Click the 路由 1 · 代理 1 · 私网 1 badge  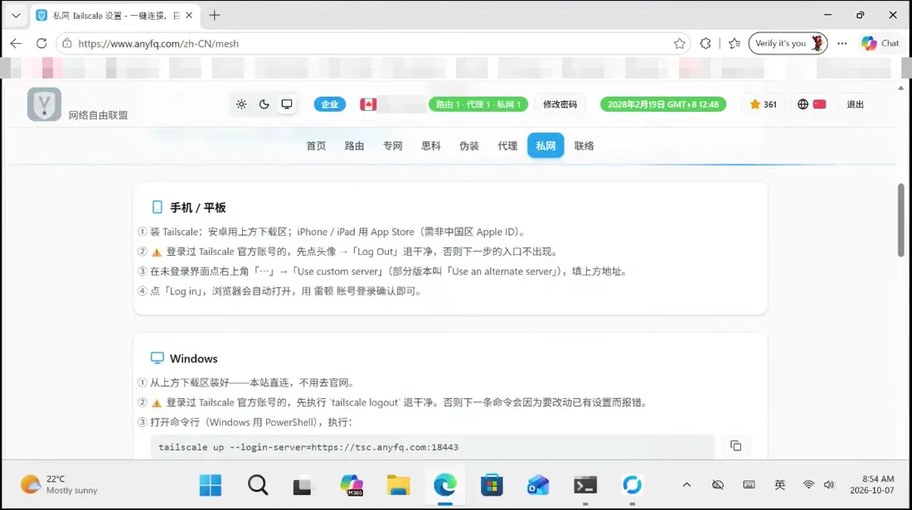478,104
